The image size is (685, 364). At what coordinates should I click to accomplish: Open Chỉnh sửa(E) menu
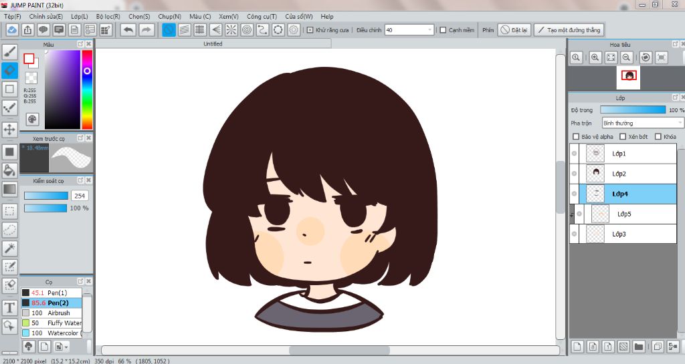(46, 17)
